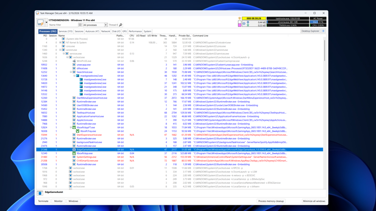Screen dimensions: 376x211
Task: Click the yellow uptime counter display
Action: [x=254, y=19]
